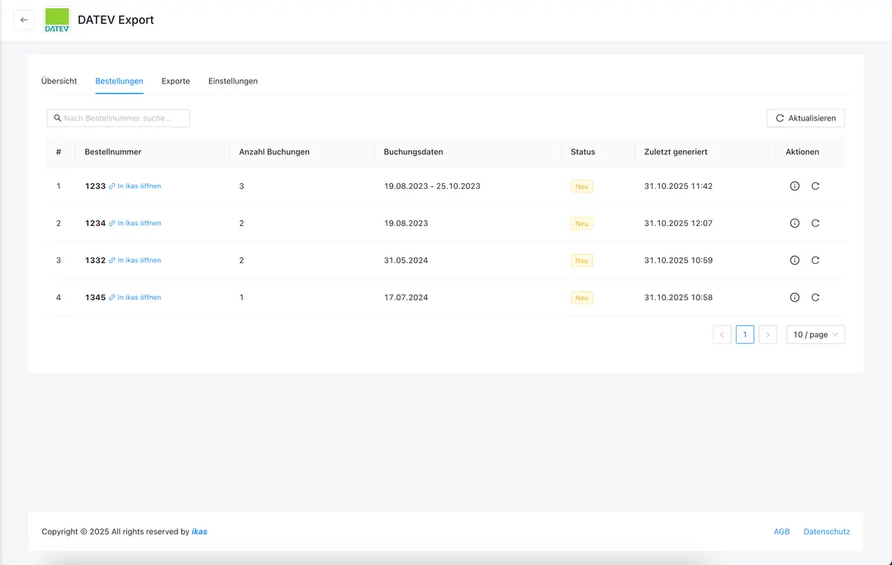Expand the 10 / page dropdown
Image resolution: width=892 pixels, height=565 pixels.
click(815, 335)
